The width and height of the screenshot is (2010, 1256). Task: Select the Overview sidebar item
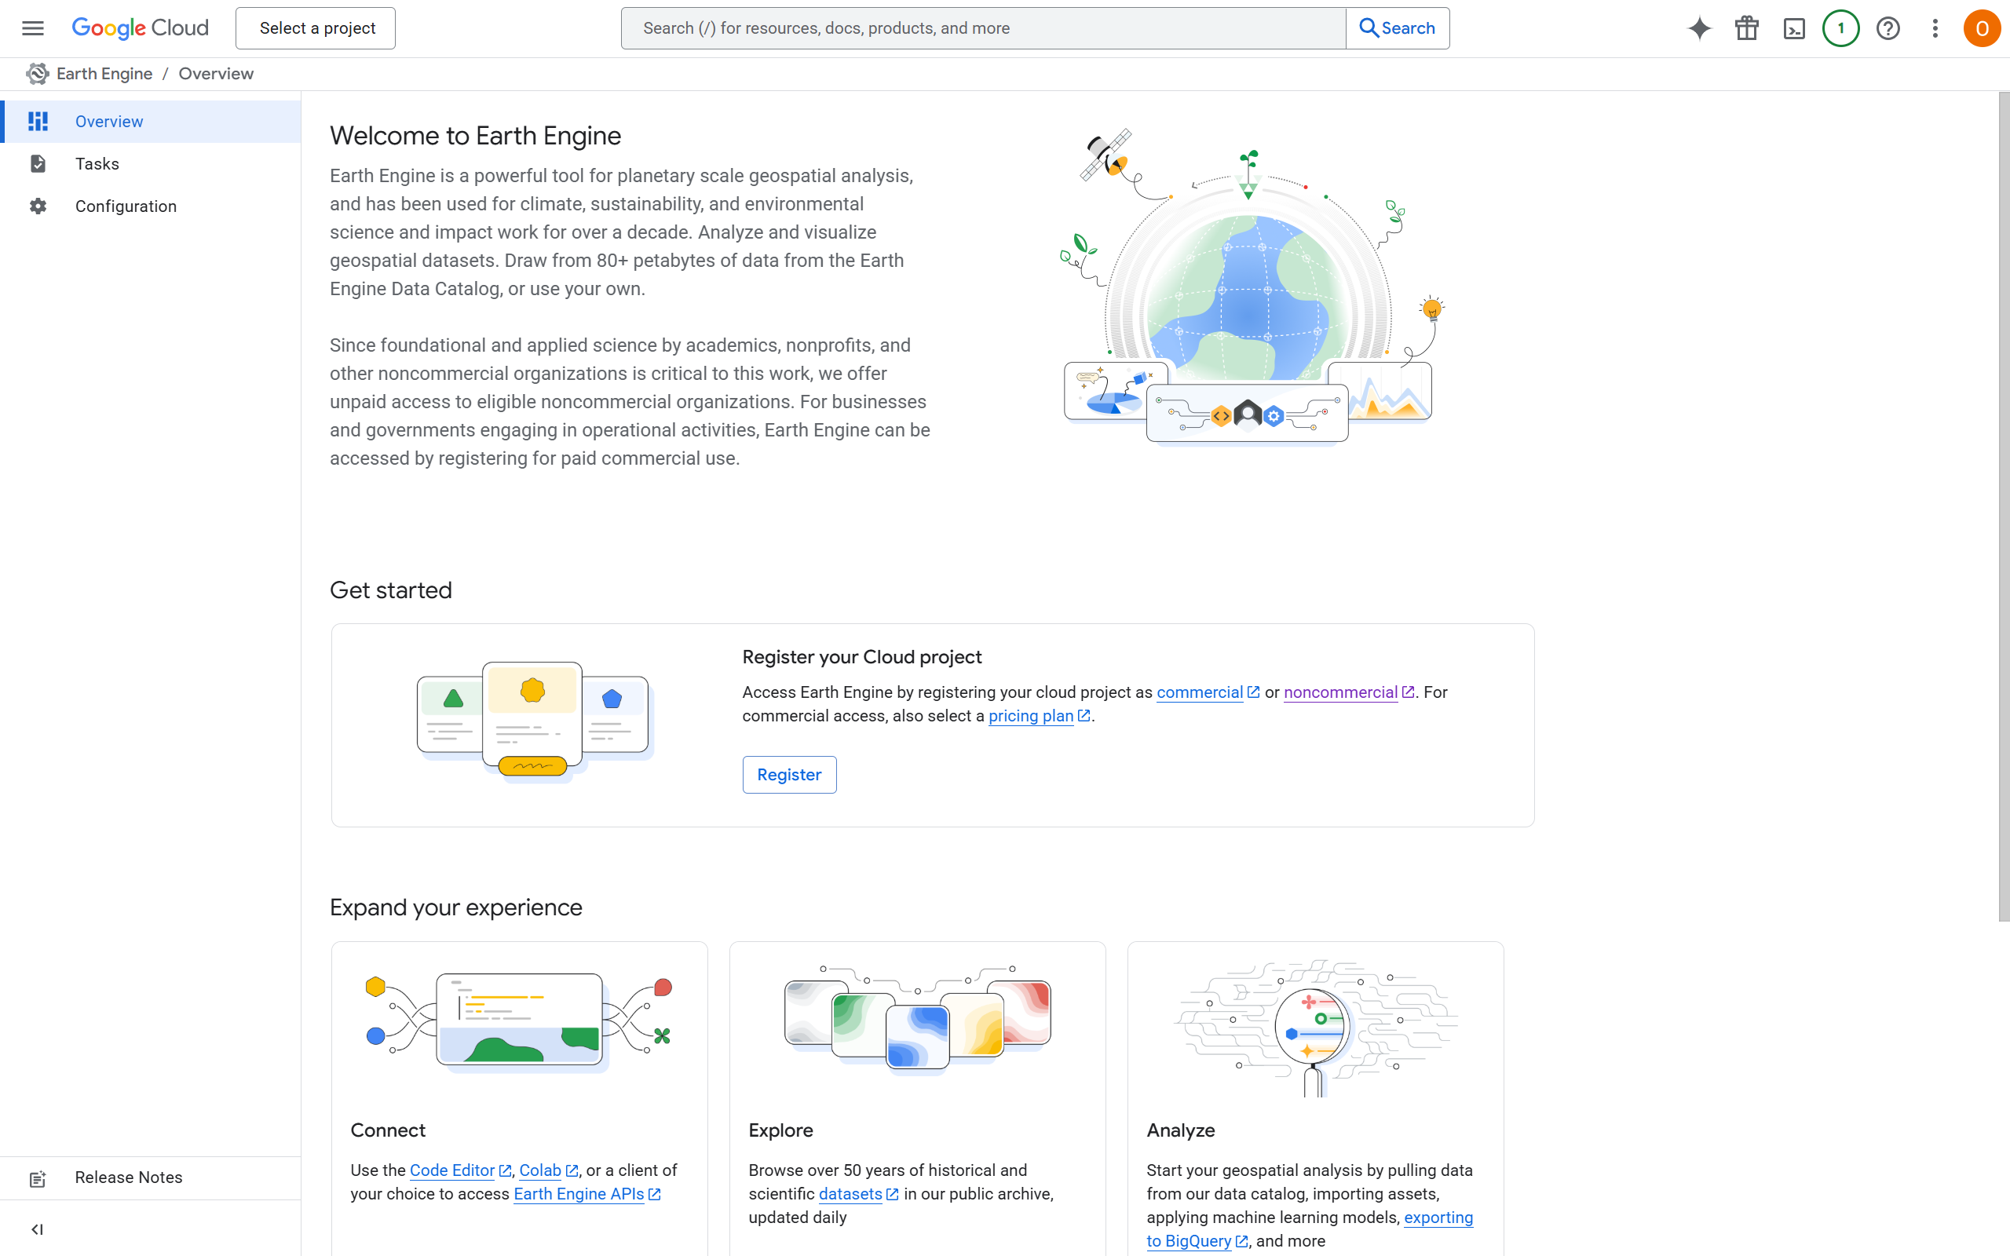click(109, 121)
